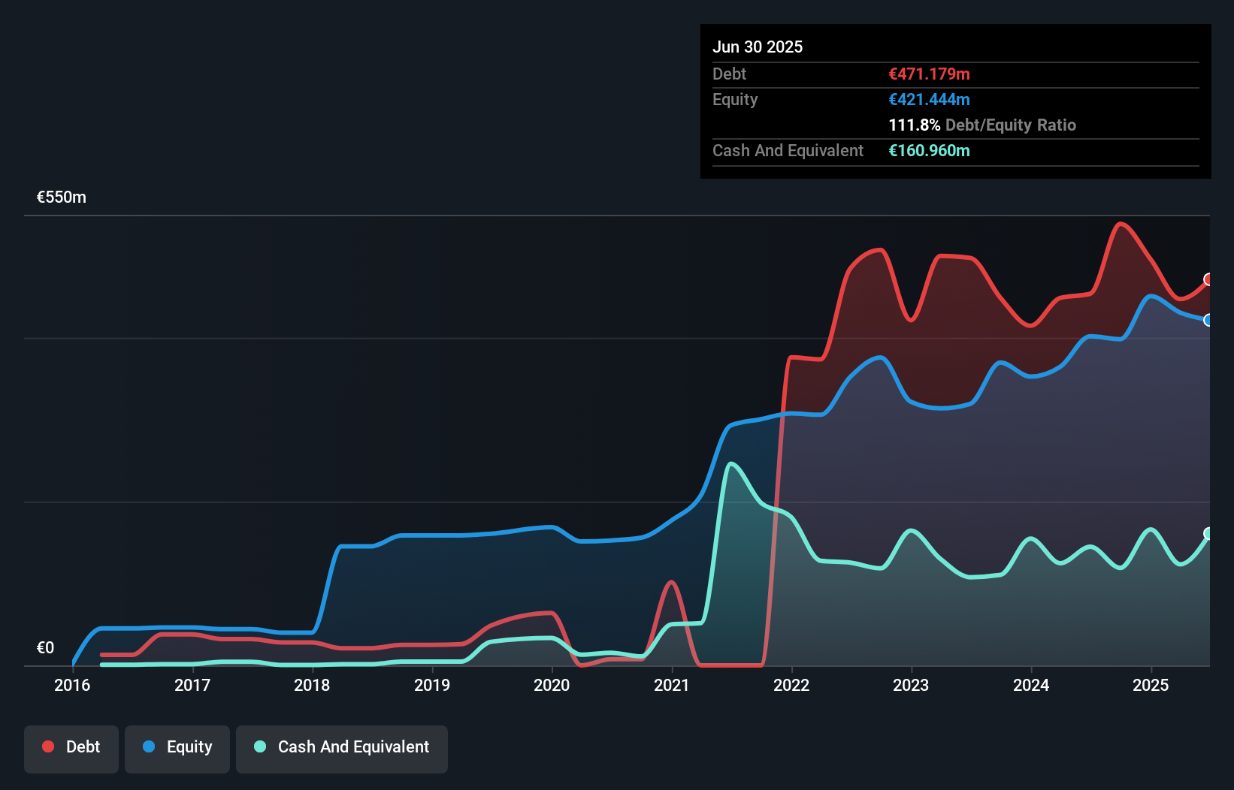Switch to the 2024 period on axis

click(1031, 686)
